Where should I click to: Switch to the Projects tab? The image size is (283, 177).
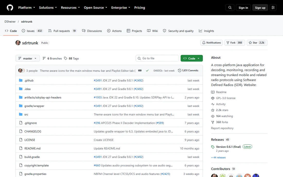(135, 31)
